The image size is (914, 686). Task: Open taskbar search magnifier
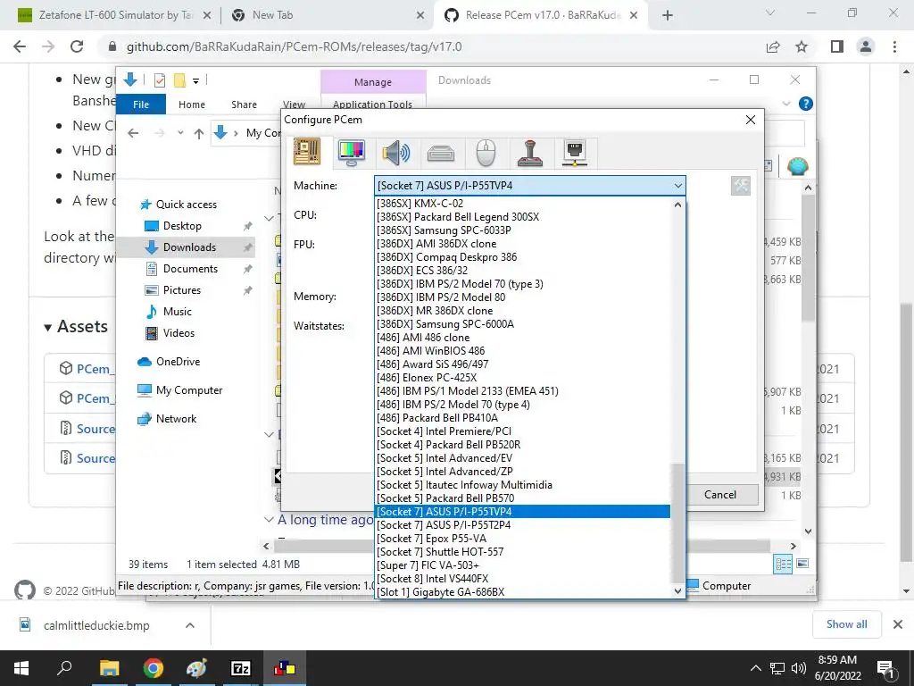click(x=64, y=666)
